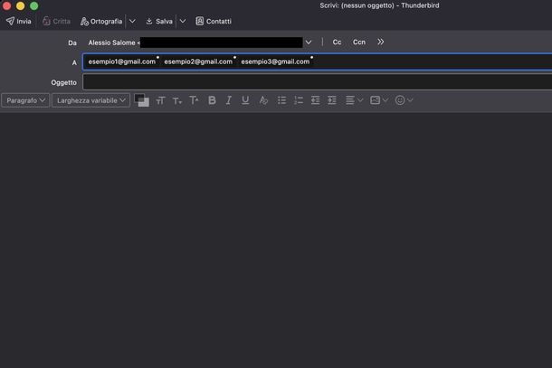The width and height of the screenshot is (552, 368).
Task: Run Ortografia spell check
Action: [x=101, y=21]
